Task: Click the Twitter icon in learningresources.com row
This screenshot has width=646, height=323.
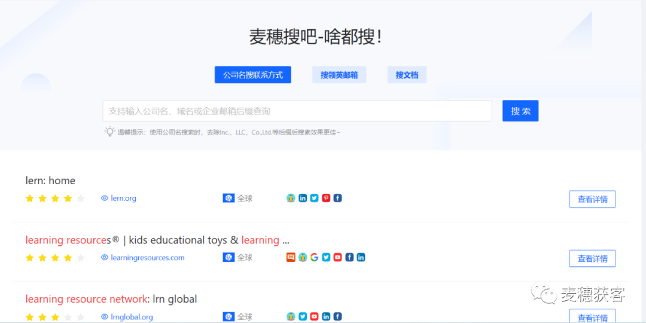Action: pyautogui.click(x=326, y=257)
